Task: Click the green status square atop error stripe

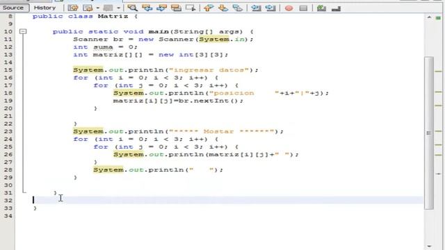Action: tap(438, 18)
